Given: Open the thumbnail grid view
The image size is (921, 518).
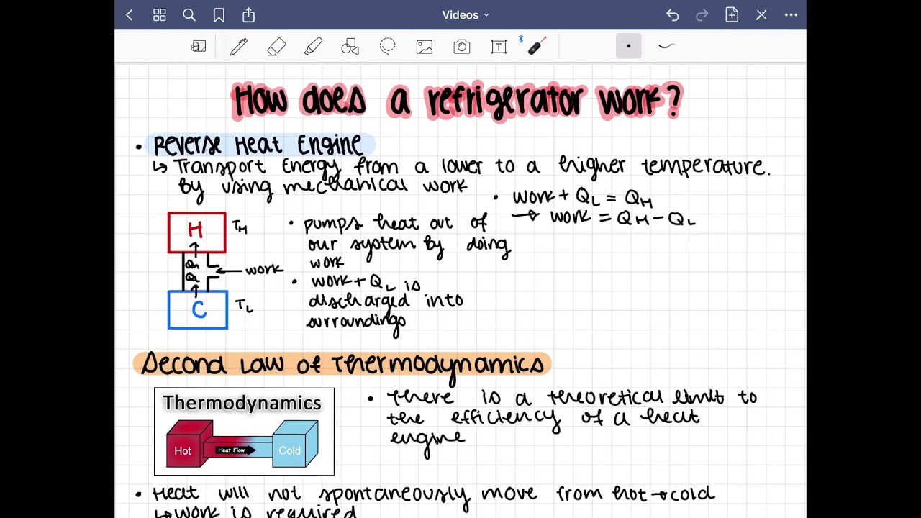Looking at the screenshot, I should pos(160,14).
